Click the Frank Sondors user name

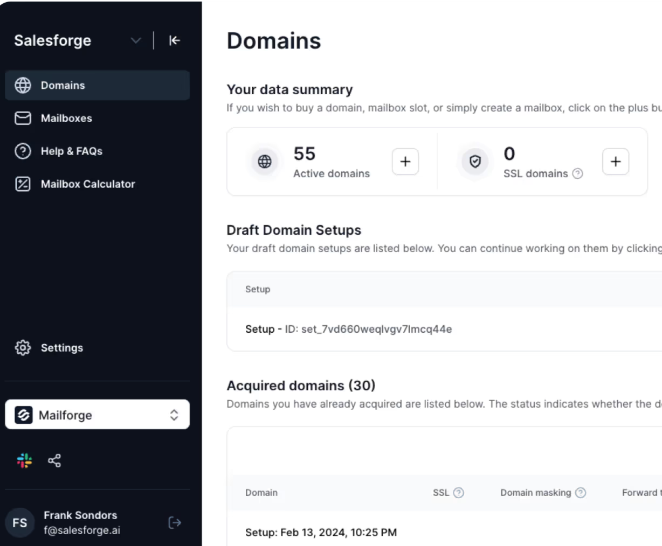(x=80, y=515)
